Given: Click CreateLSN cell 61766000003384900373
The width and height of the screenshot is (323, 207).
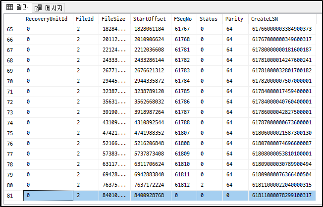Looking at the screenshot, I should [282, 29].
